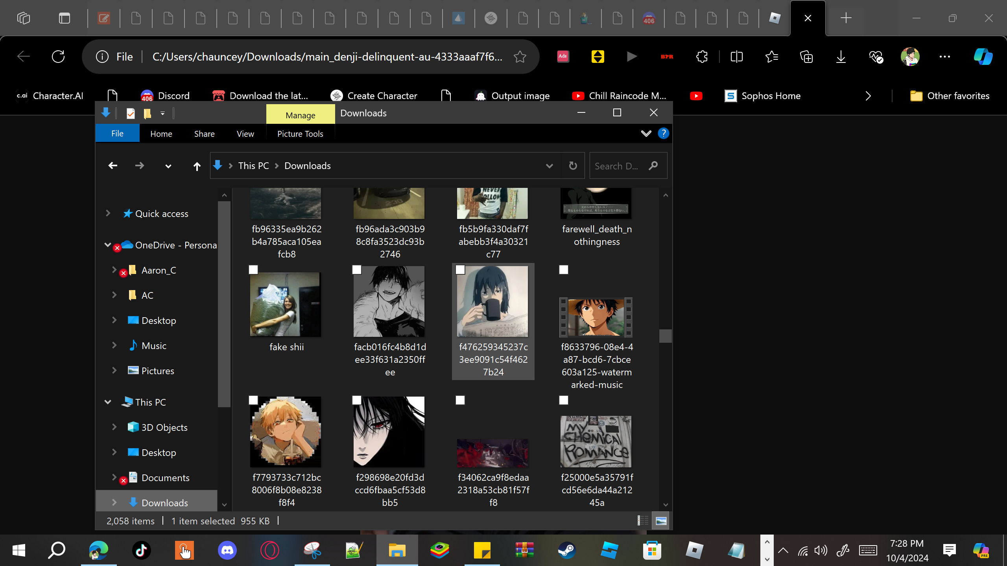
Task: Refresh the Downloads folder view
Action: pos(573,166)
